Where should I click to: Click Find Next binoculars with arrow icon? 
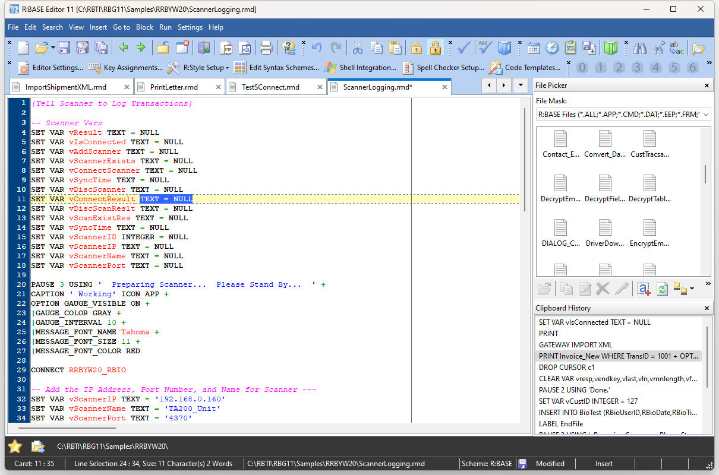tap(658, 47)
